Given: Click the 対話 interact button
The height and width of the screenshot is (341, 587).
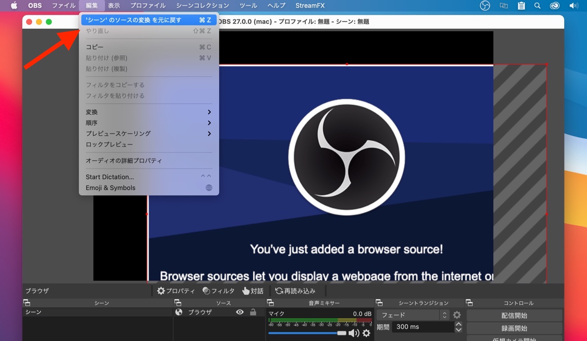Looking at the screenshot, I should pos(253,291).
